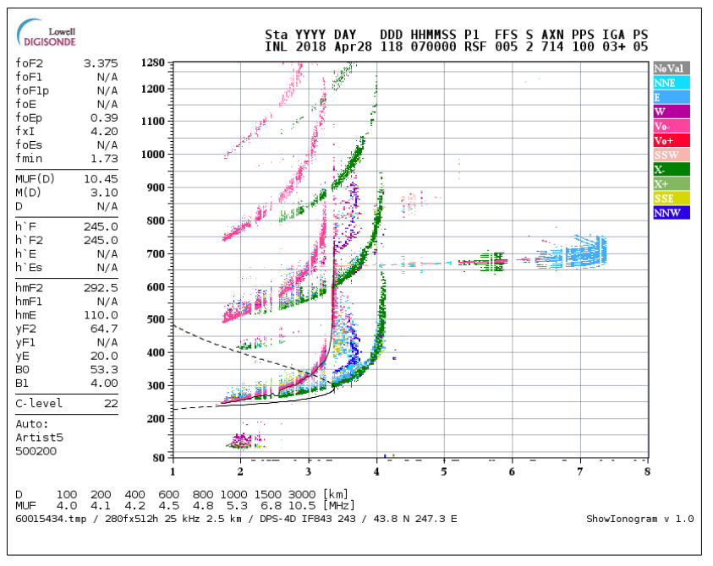
Task: Click the 700 km height axis label
Action: tap(156, 254)
